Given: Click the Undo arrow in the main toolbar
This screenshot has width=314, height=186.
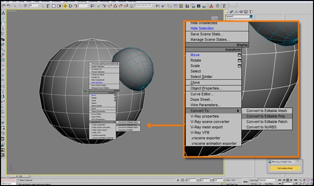Looking at the screenshot, I should 3,6.
